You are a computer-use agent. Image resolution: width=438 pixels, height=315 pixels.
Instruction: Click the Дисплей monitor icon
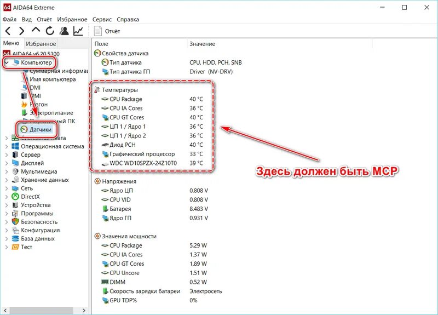tap(15, 163)
